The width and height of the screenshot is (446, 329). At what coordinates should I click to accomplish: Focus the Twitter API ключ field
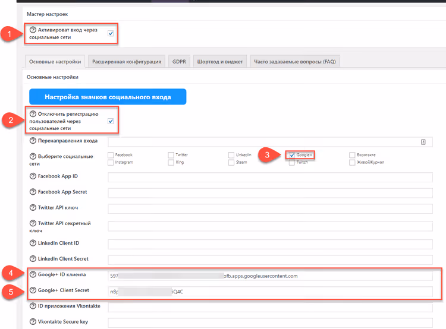click(270, 208)
